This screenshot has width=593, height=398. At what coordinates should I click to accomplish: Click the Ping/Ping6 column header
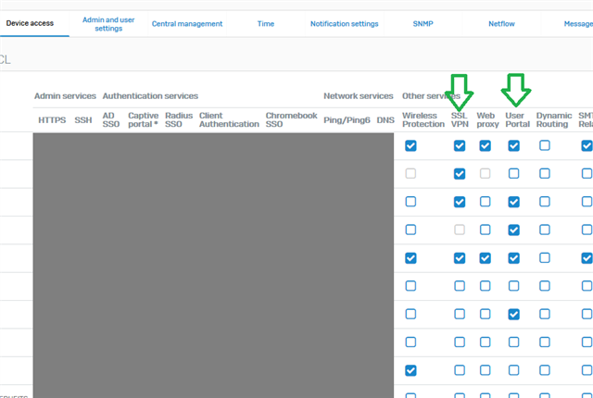tap(347, 120)
